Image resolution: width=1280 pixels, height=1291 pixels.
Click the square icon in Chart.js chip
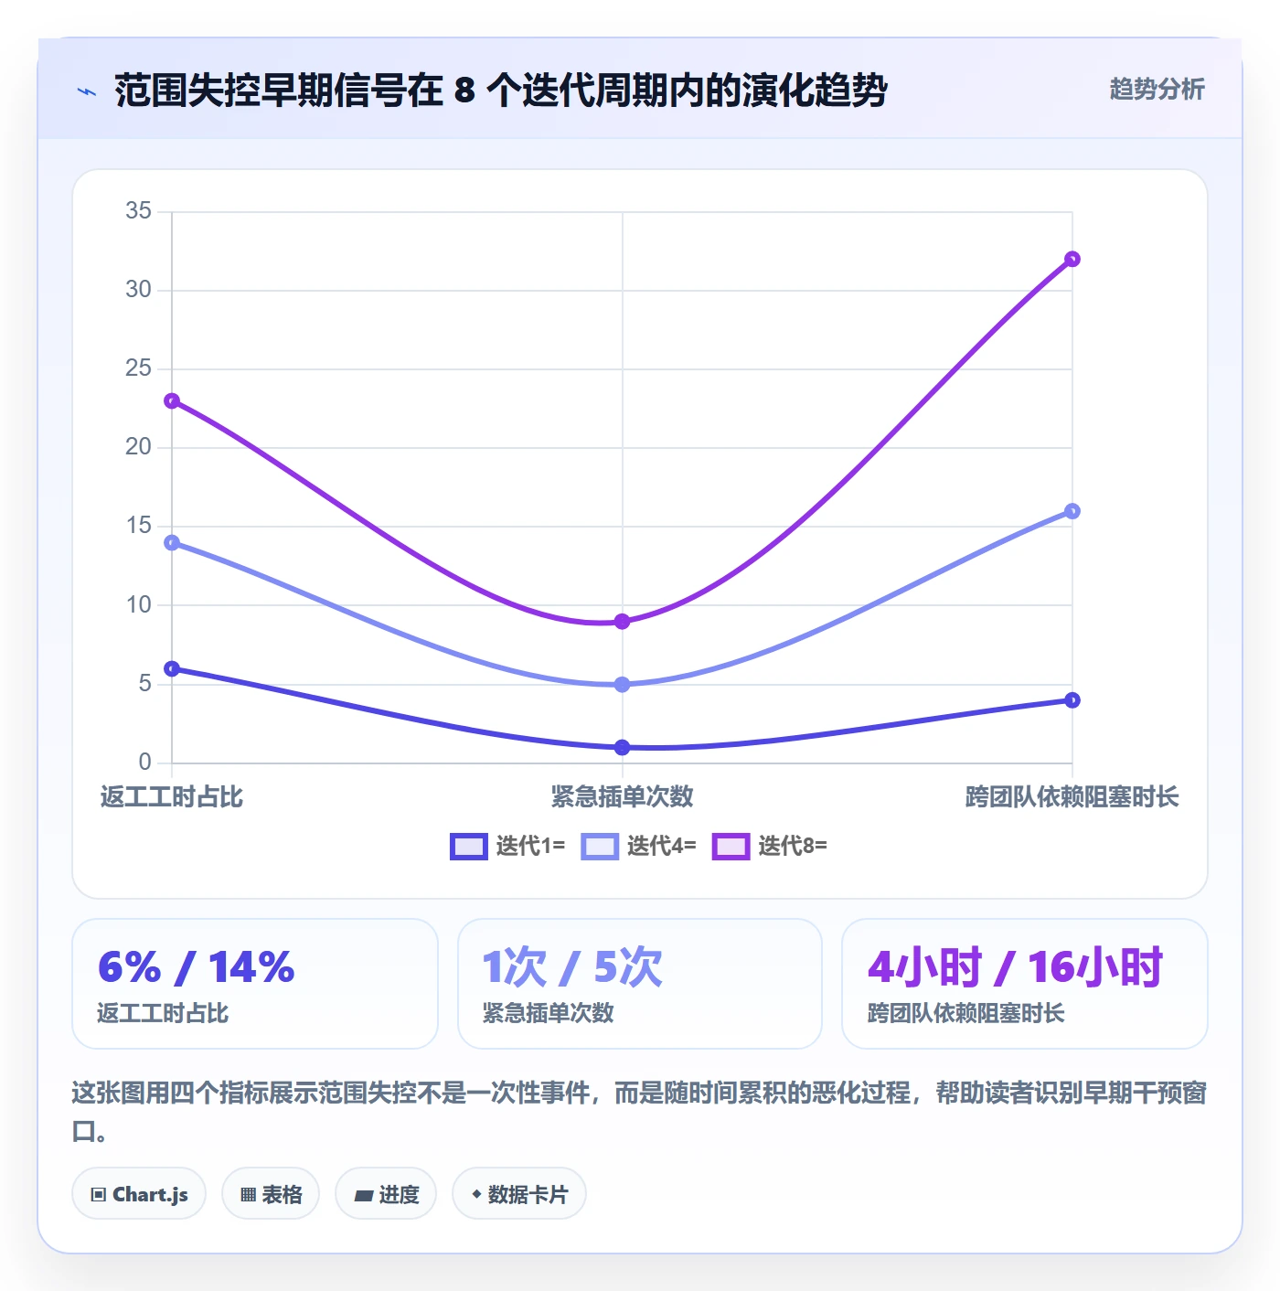(99, 1195)
